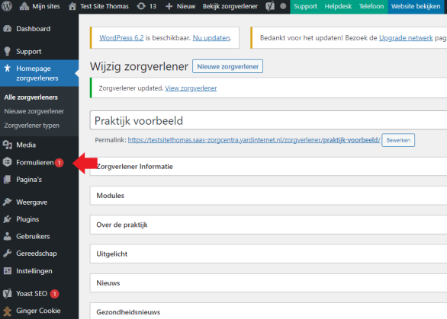Click the Praktijk voorbeeld title field
Viewport: 447px width, 319px height.
click(x=269, y=120)
